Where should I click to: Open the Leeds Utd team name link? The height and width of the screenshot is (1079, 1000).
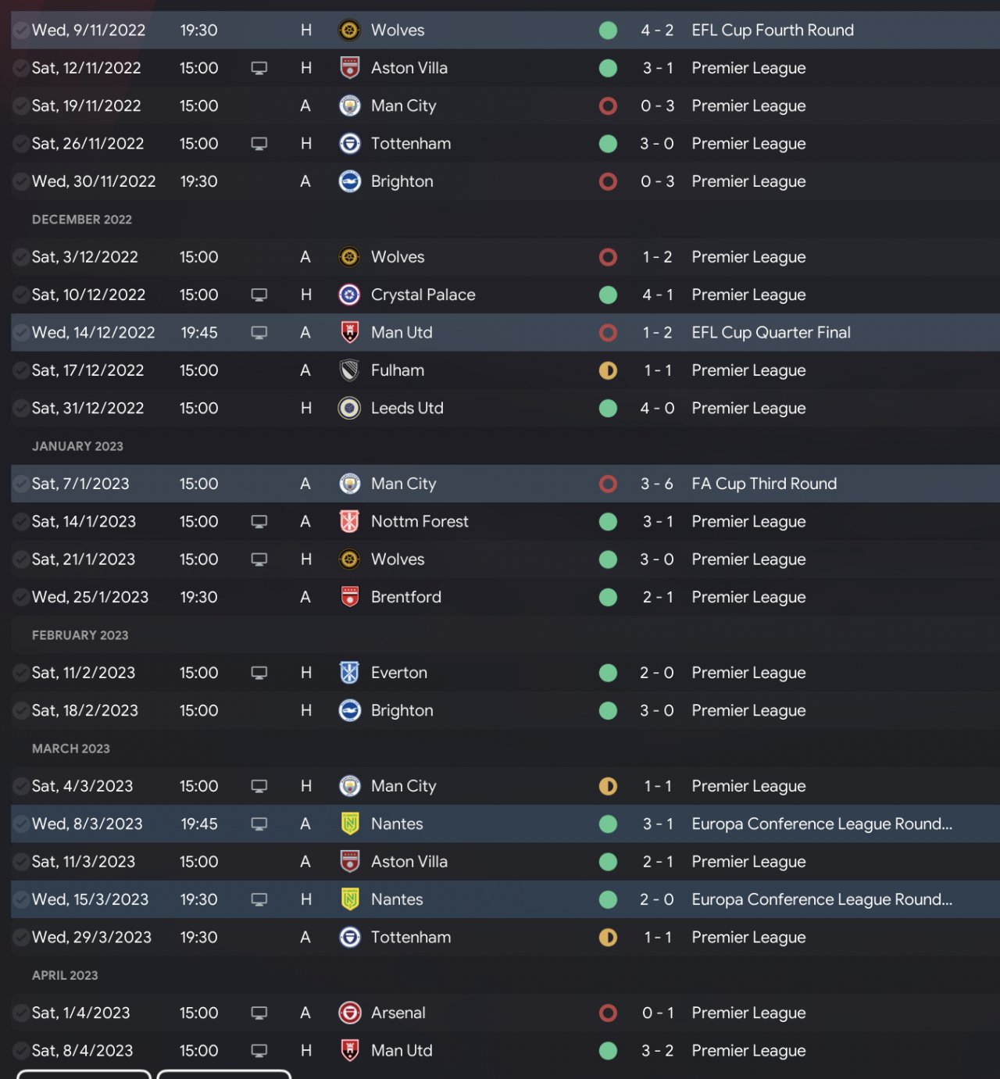pos(407,408)
